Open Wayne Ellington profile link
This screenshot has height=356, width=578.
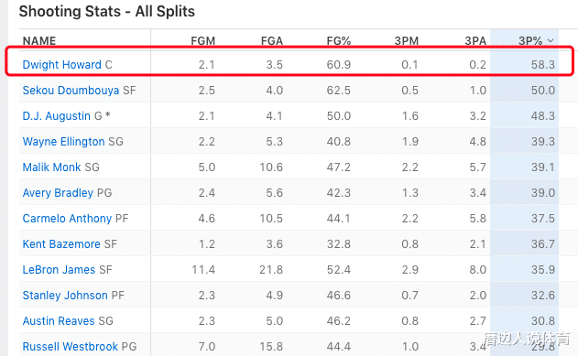(63, 142)
